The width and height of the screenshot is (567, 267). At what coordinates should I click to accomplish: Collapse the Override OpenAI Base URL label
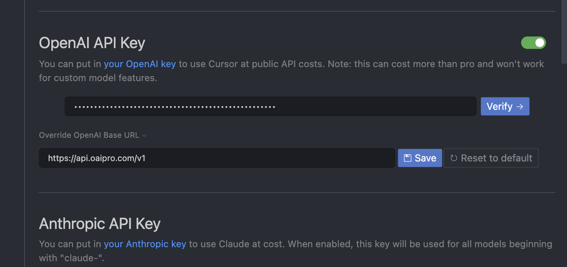pos(89,135)
